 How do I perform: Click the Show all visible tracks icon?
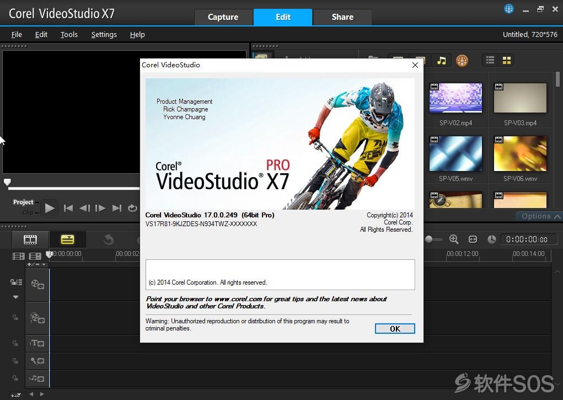18,256
